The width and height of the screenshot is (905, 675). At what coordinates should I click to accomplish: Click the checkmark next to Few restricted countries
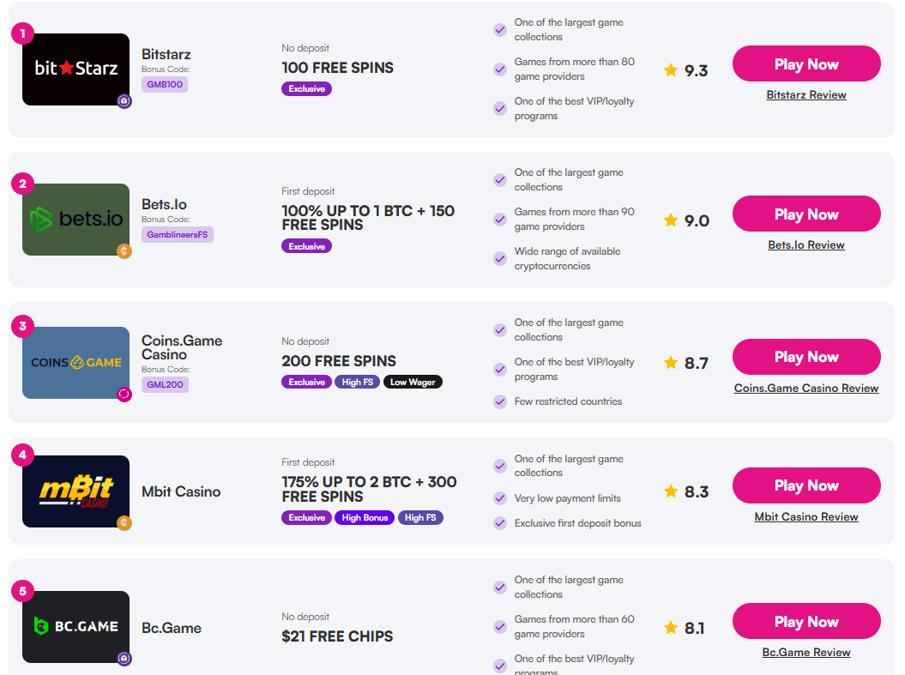500,401
